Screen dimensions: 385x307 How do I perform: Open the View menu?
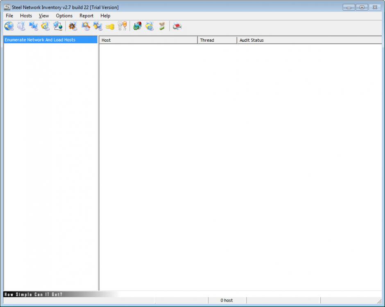pos(44,16)
